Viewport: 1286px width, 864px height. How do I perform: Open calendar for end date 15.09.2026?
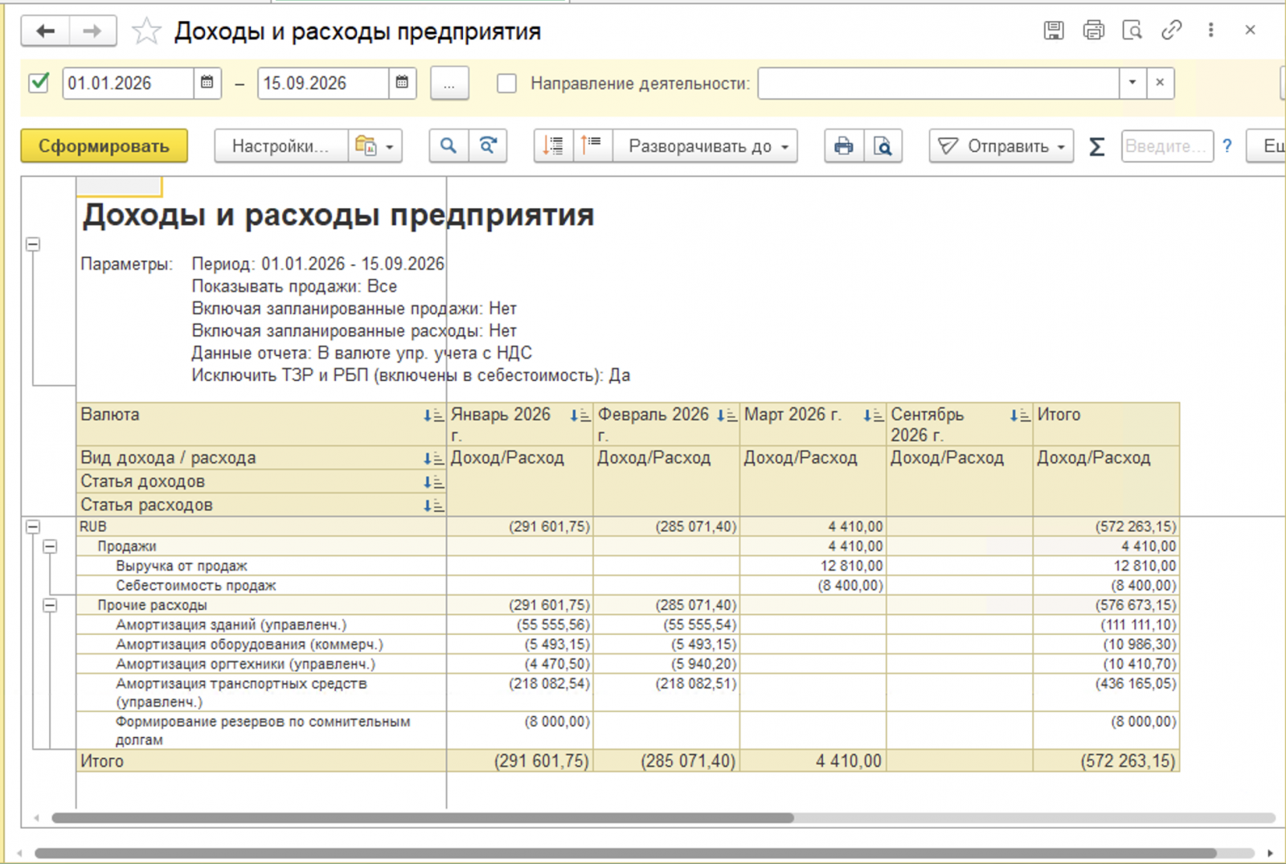click(402, 83)
